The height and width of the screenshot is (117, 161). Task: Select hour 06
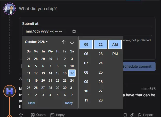tap(86, 54)
